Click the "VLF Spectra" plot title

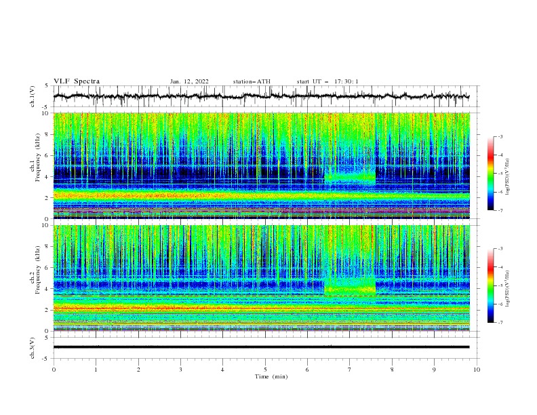point(77,81)
